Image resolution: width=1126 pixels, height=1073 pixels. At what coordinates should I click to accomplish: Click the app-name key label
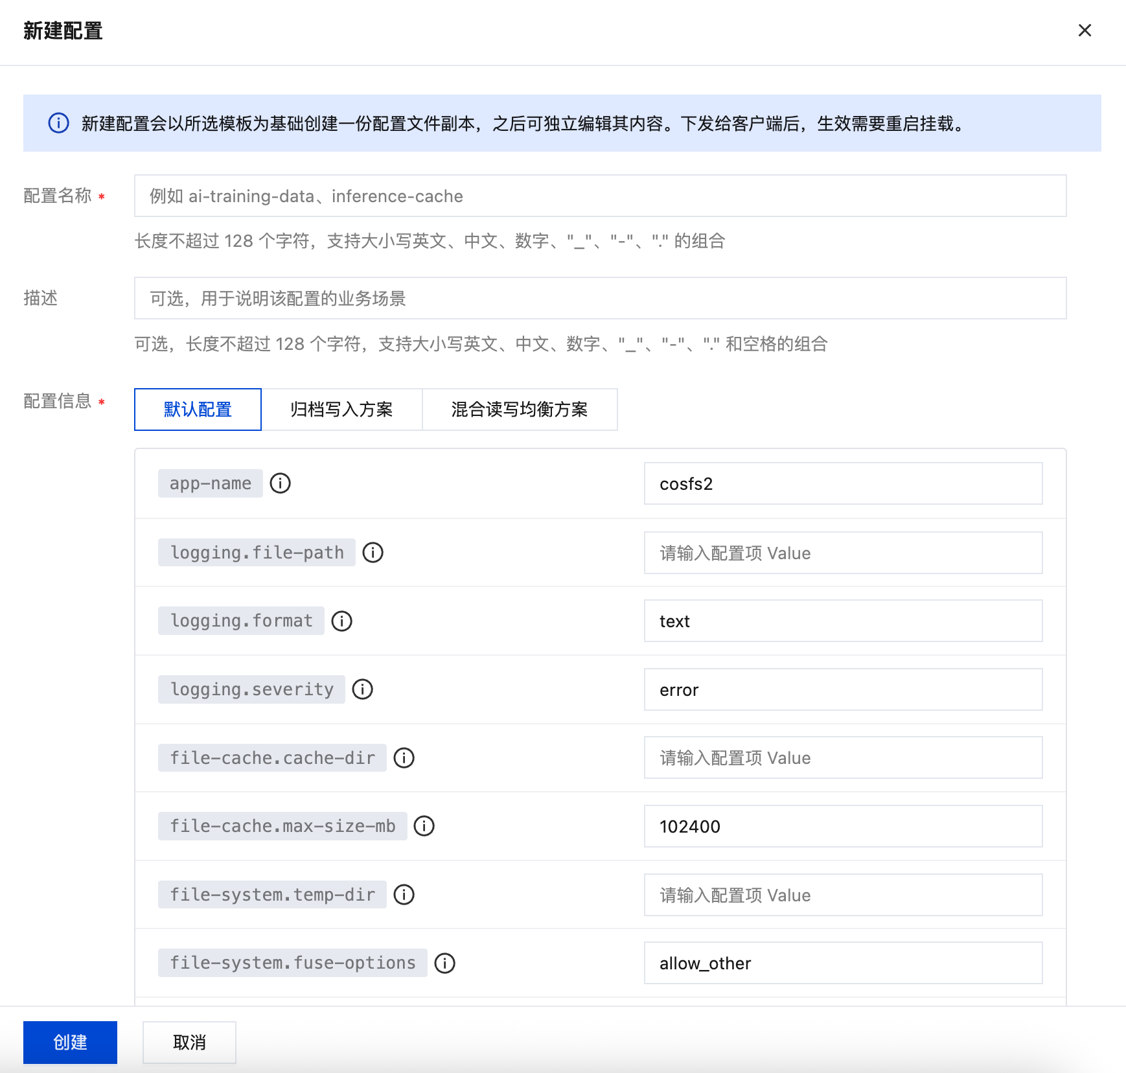pos(211,483)
